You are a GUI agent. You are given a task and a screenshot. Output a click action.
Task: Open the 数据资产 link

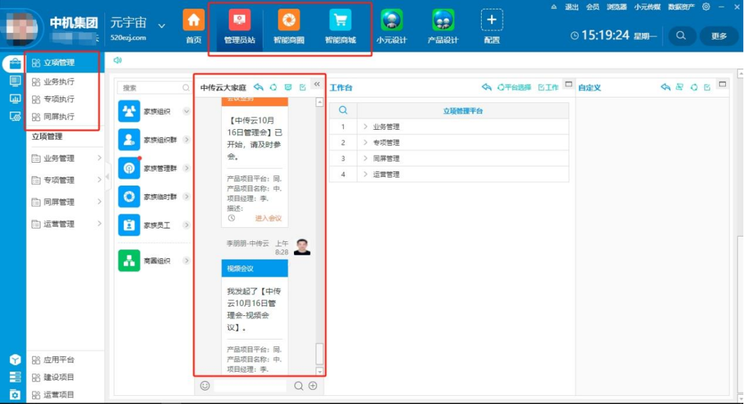click(x=681, y=7)
